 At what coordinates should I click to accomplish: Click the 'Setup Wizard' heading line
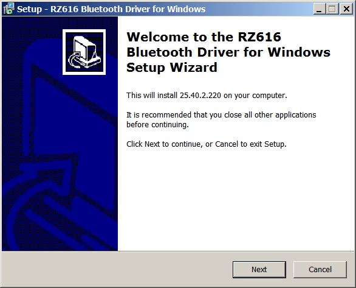172,68
